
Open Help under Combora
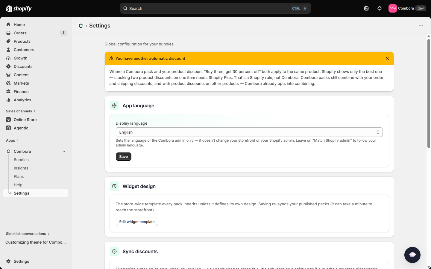point(36,185)
